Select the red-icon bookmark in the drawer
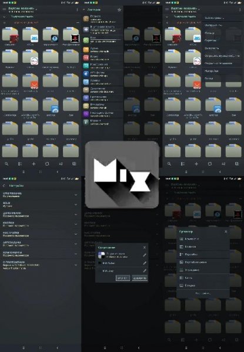The width and height of the screenshot is (244, 352). pos(102,58)
